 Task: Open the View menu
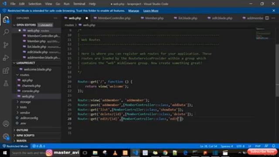[x=48, y=4]
